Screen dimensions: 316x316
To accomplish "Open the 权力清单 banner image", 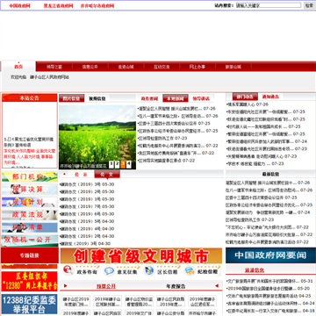I will click(x=30, y=227).
